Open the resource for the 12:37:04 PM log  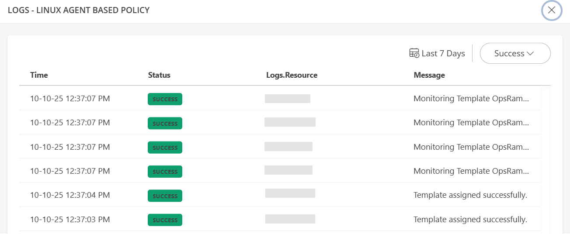tap(290, 193)
